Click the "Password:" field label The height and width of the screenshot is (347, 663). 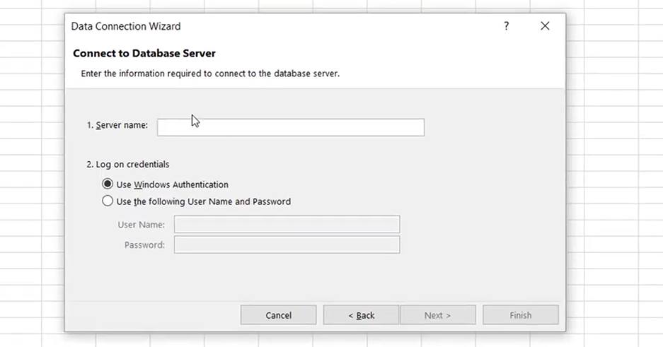[144, 245]
